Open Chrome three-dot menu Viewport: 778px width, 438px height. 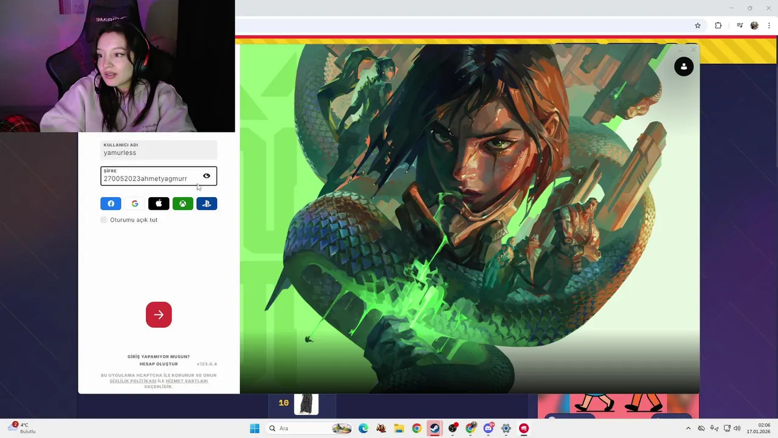pyautogui.click(x=769, y=26)
